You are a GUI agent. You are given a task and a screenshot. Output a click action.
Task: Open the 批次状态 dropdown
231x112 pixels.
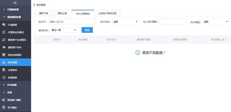125,22
